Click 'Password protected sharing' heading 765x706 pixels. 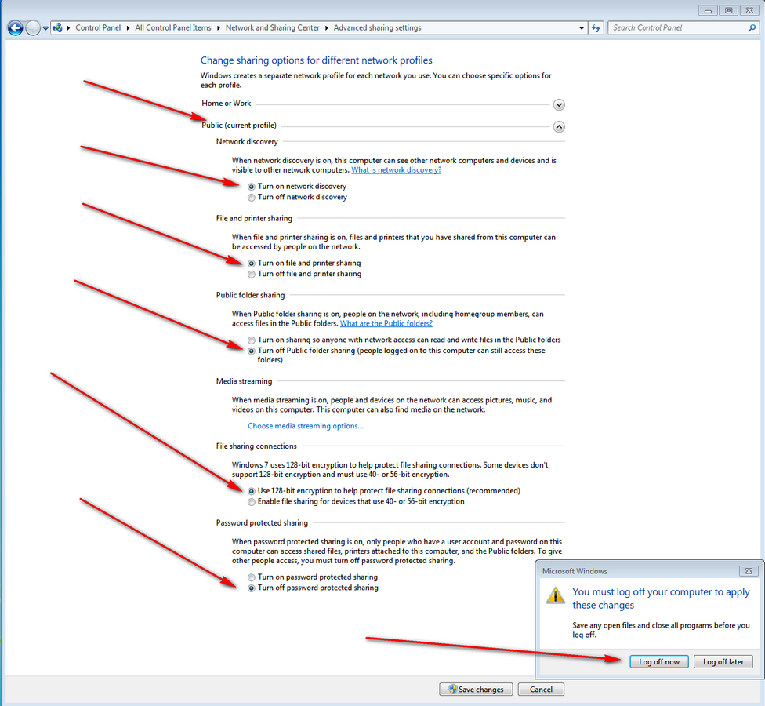pyautogui.click(x=262, y=523)
